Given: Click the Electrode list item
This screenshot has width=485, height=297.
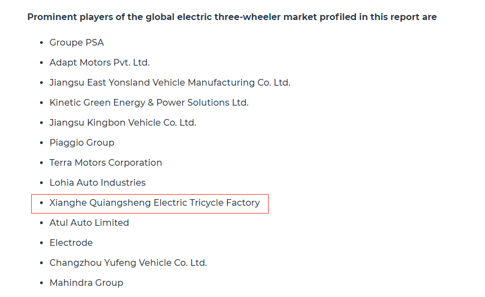Looking at the screenshot, I should pyautogui.click(x=71, y=242).
